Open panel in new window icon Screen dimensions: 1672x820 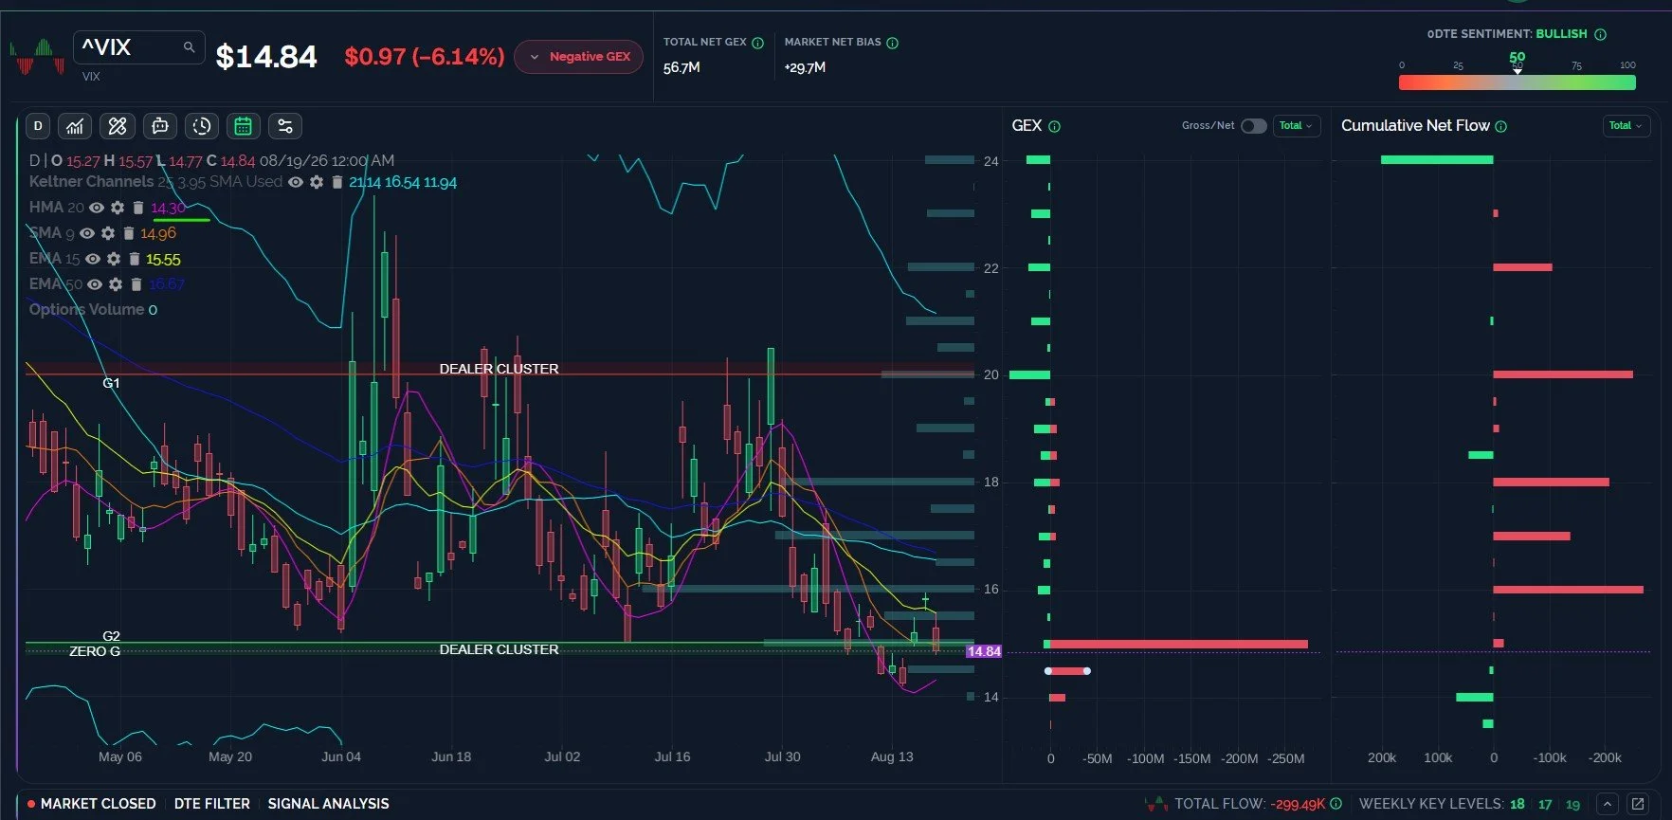[1637, 804]
